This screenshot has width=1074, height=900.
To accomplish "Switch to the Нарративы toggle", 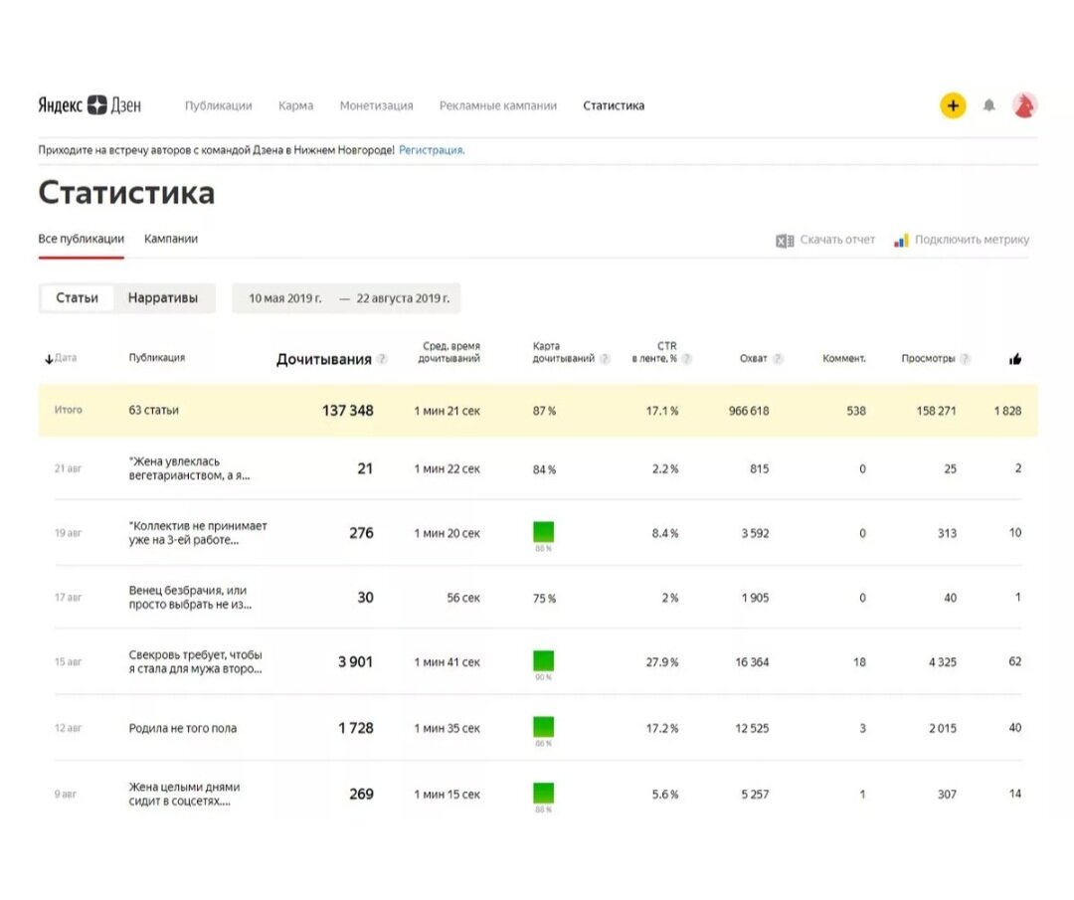I will point(163,298).
